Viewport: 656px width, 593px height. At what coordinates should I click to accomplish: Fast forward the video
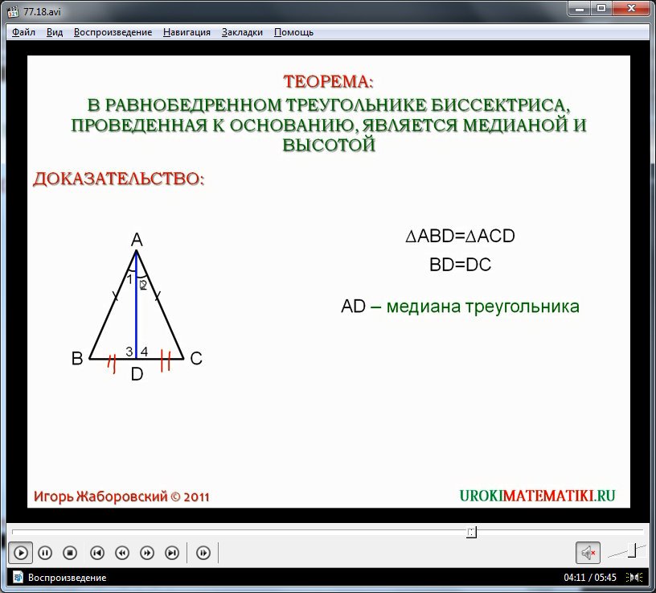coord(147,553)
